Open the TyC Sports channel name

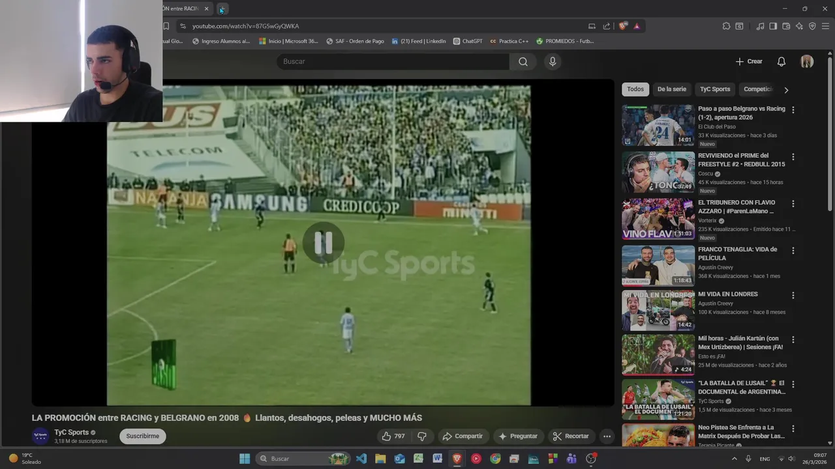pyautogui.click(x=72, y=433)
